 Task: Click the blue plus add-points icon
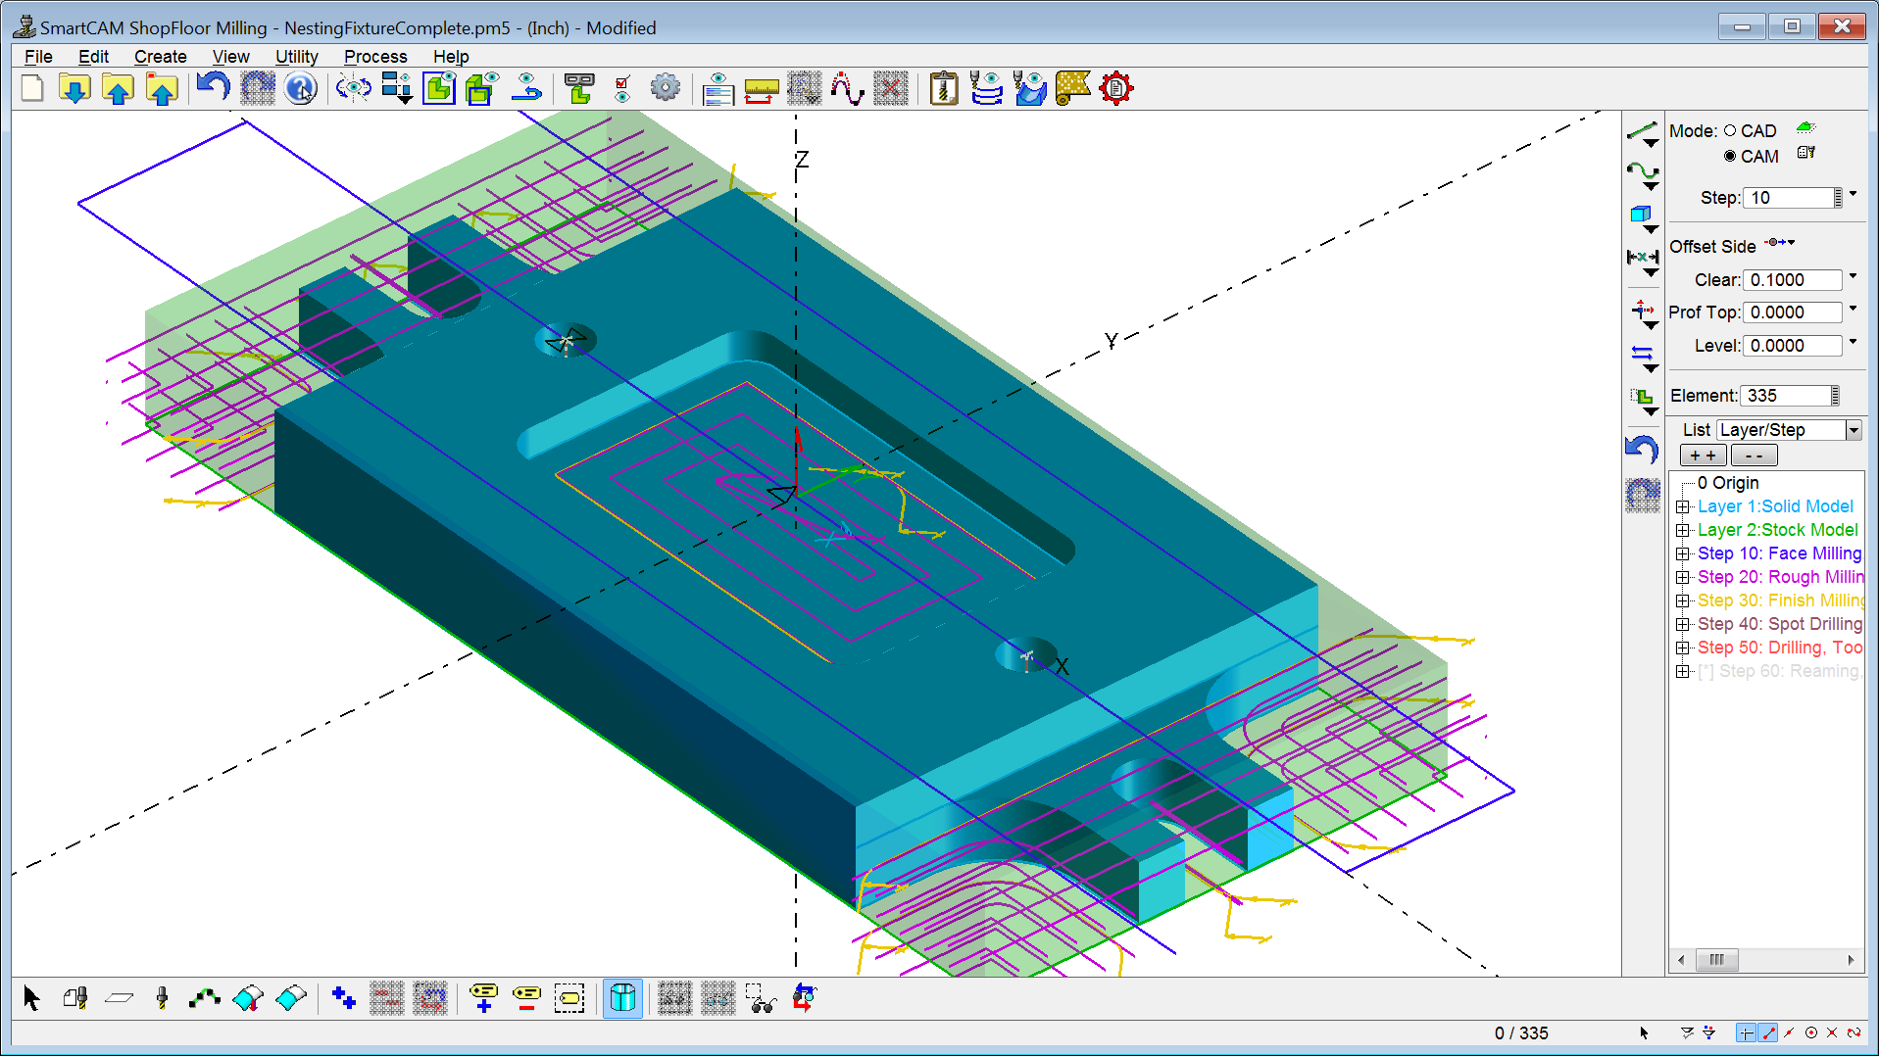point(343,998)
